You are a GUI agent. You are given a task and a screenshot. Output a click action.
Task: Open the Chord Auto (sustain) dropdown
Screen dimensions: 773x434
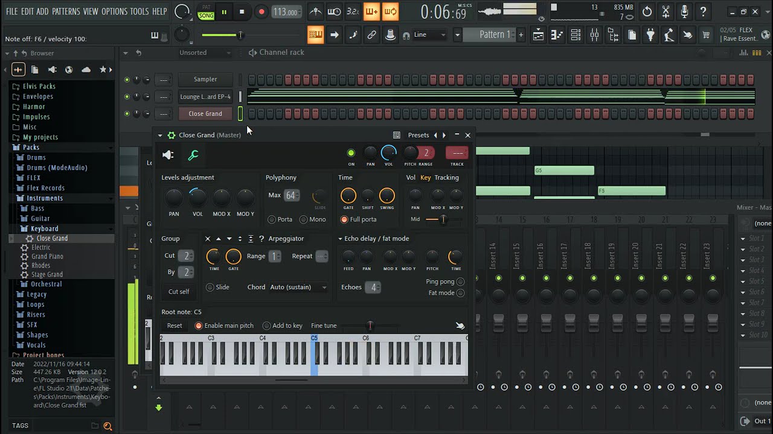click(298, 287)
